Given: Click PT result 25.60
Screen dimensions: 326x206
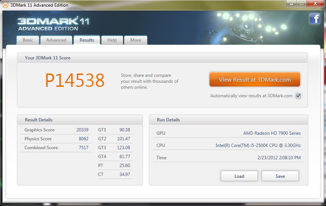Looking at the screenshot, I should click(x=125, y=166).
